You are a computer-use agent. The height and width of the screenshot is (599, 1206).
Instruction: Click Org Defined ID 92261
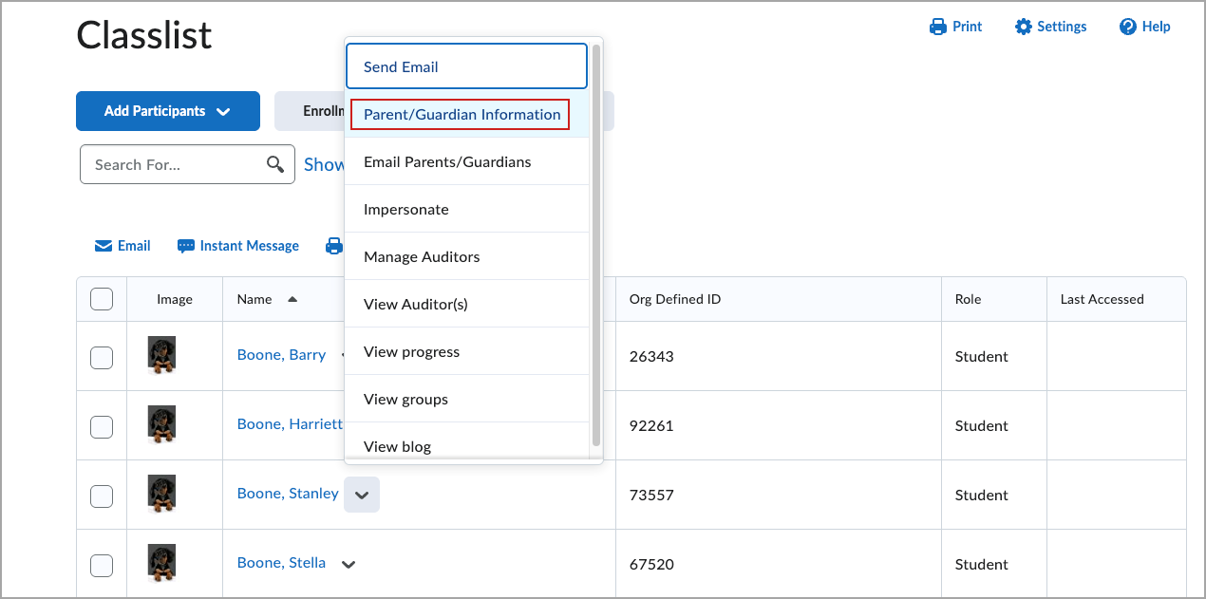[651, 426]
